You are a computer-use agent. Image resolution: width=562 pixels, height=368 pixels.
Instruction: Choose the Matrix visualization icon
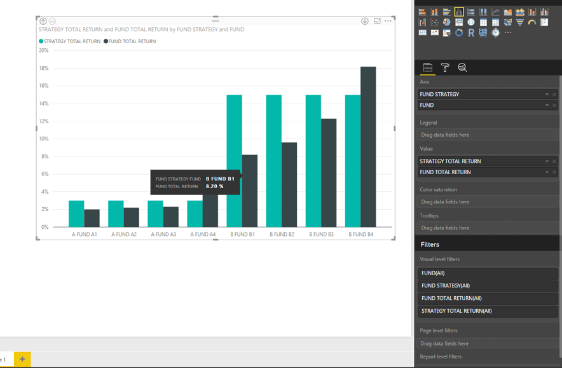coord(495,22)
